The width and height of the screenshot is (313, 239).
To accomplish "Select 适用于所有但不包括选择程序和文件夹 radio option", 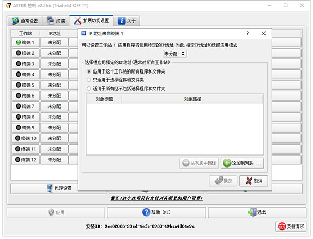I will coord(126,89).
